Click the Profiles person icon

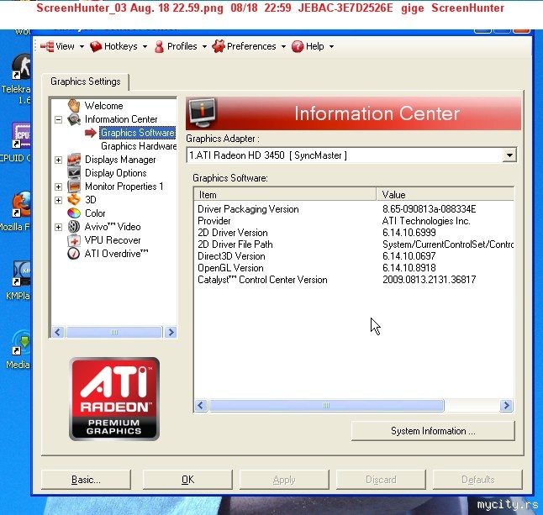(x=160, y=46)
